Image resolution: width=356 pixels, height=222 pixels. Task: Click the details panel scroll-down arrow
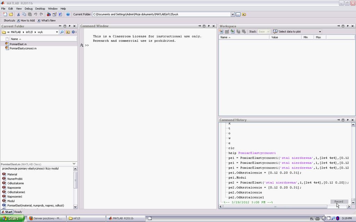coord(75,207)
